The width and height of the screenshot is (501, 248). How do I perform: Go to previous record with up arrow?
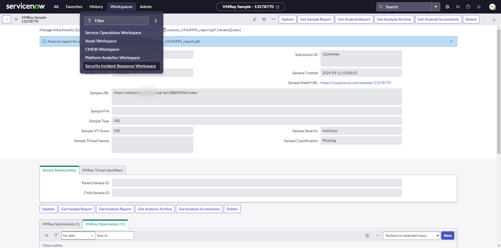[x=485, y=19]
